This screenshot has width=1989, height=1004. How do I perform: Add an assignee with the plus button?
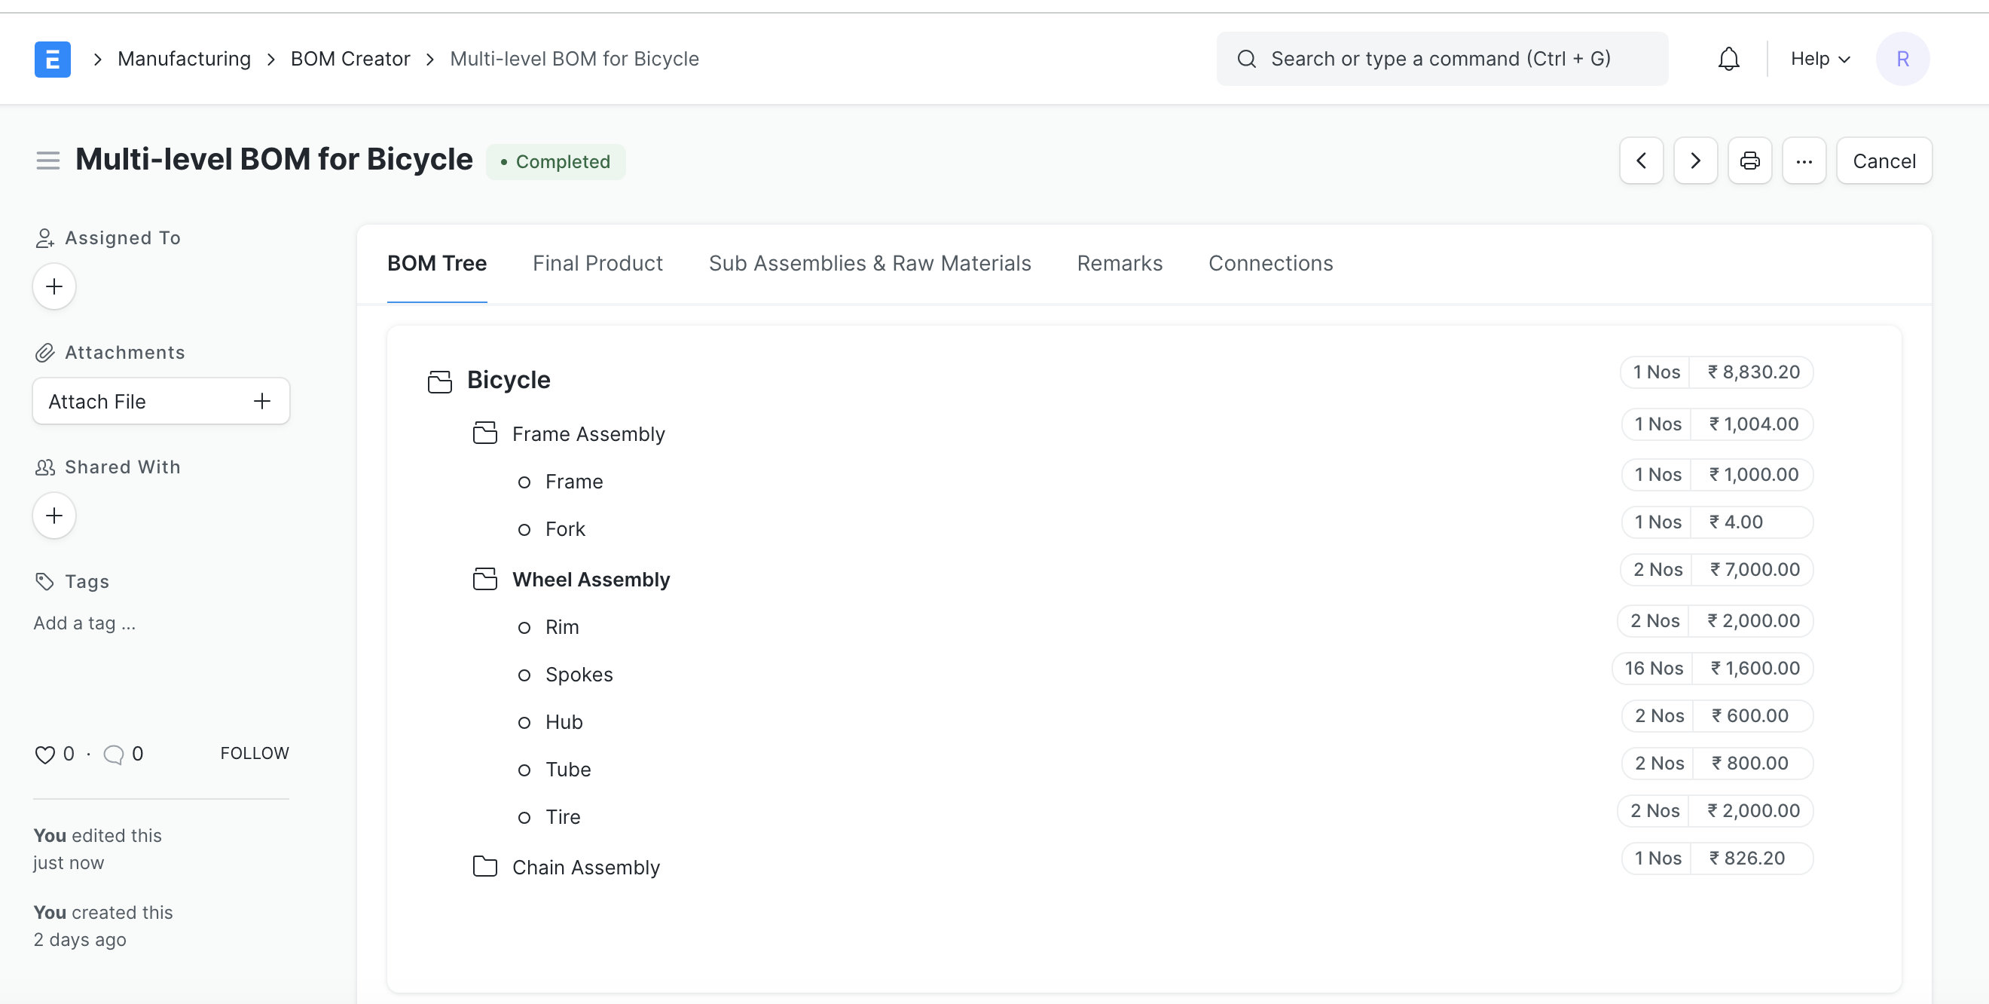pos(53,286)
